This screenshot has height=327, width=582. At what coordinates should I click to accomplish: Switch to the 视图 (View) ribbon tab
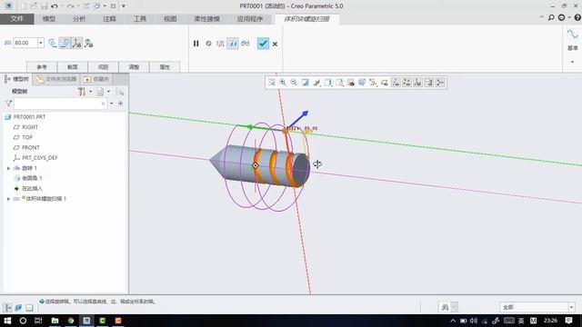point(170,19)
